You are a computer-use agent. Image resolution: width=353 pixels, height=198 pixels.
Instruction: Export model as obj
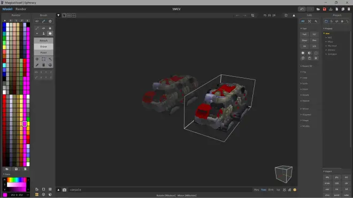point(327,177)
